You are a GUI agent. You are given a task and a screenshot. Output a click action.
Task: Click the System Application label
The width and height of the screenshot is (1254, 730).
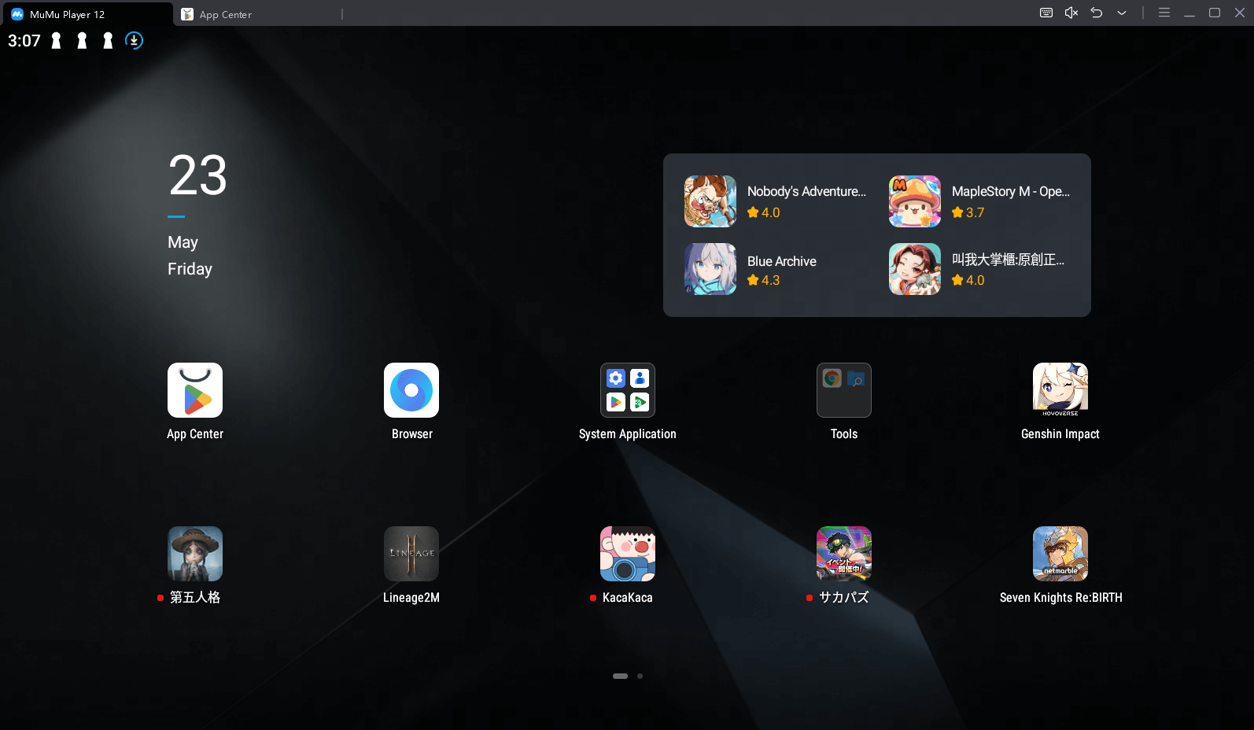pyautogui.click(x=628, y=434)
